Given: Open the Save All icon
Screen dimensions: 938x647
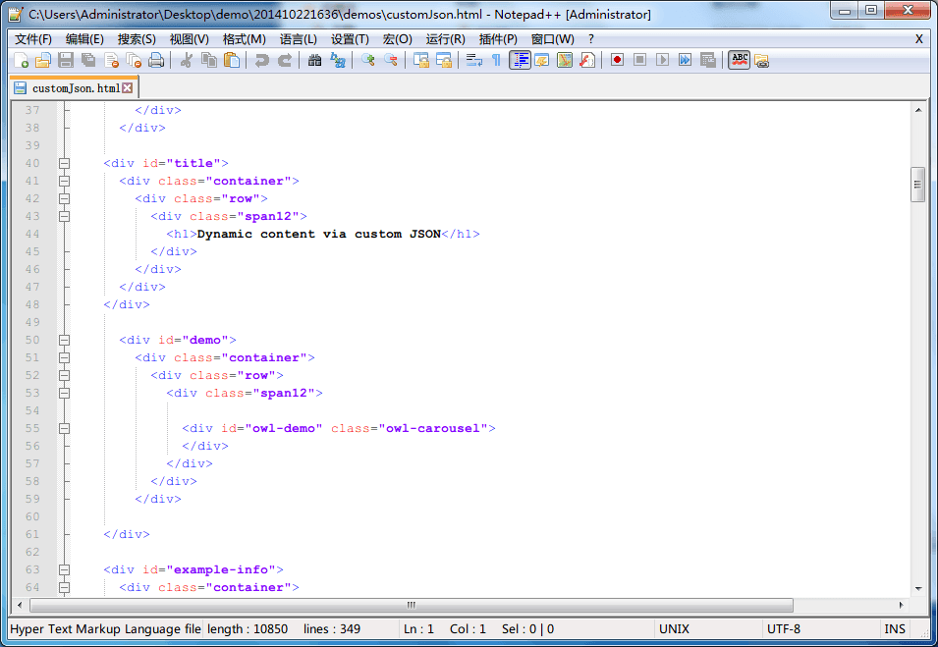Looking at the screenshot, I should pos(88,60).
